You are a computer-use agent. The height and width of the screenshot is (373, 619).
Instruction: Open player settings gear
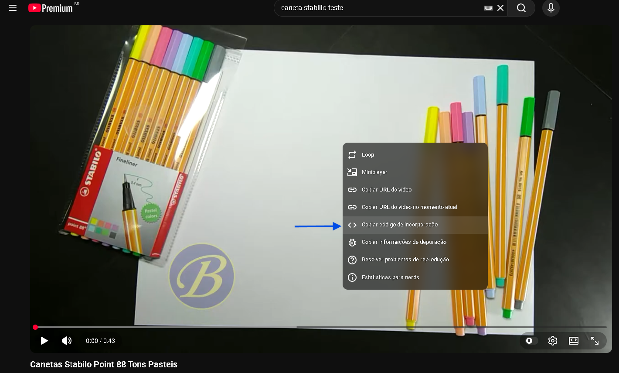pyautogui.click(x=553, y=341)
